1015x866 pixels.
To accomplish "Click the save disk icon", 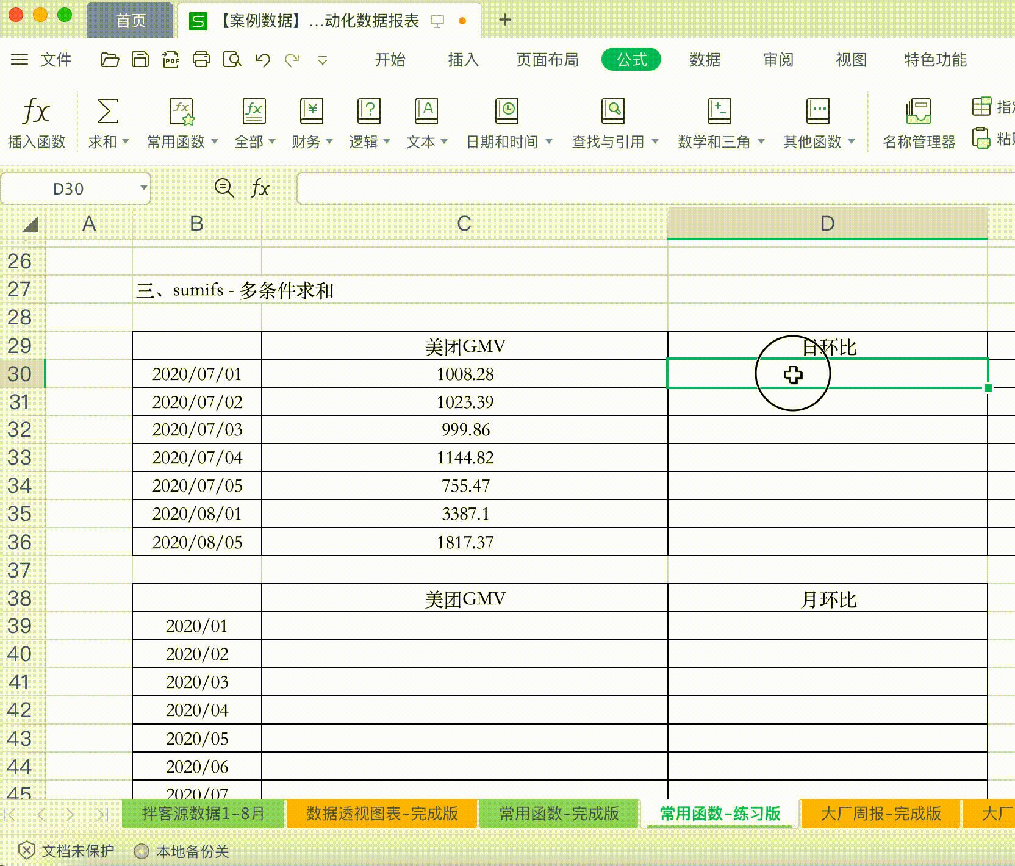I will tap(140, 60).
